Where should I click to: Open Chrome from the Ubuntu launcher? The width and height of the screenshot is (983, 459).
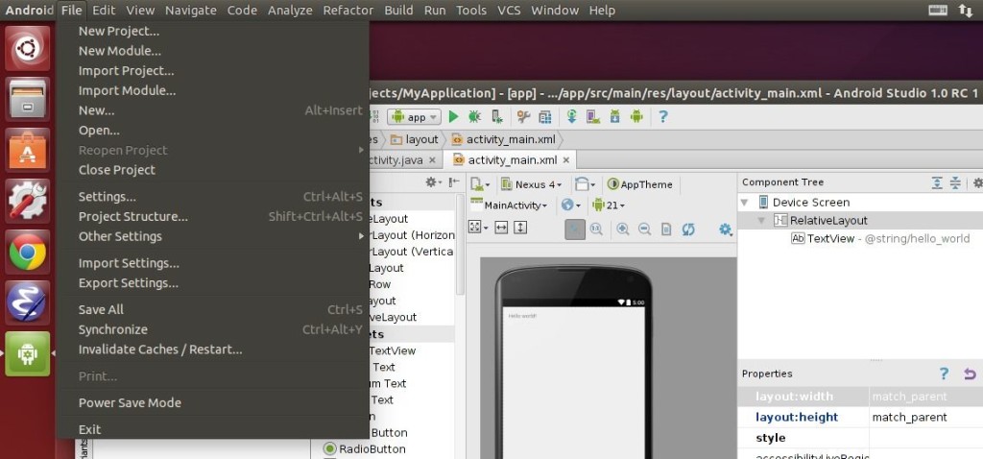pos(28,253)
